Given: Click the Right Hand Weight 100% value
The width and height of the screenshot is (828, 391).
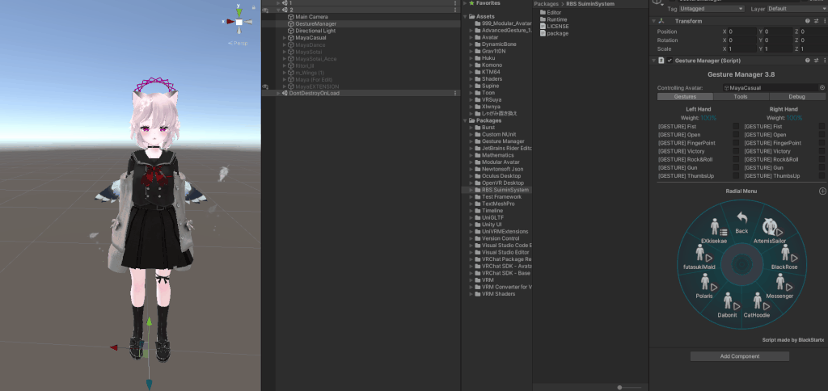Looking at the screenshot, I should (794, 118).
